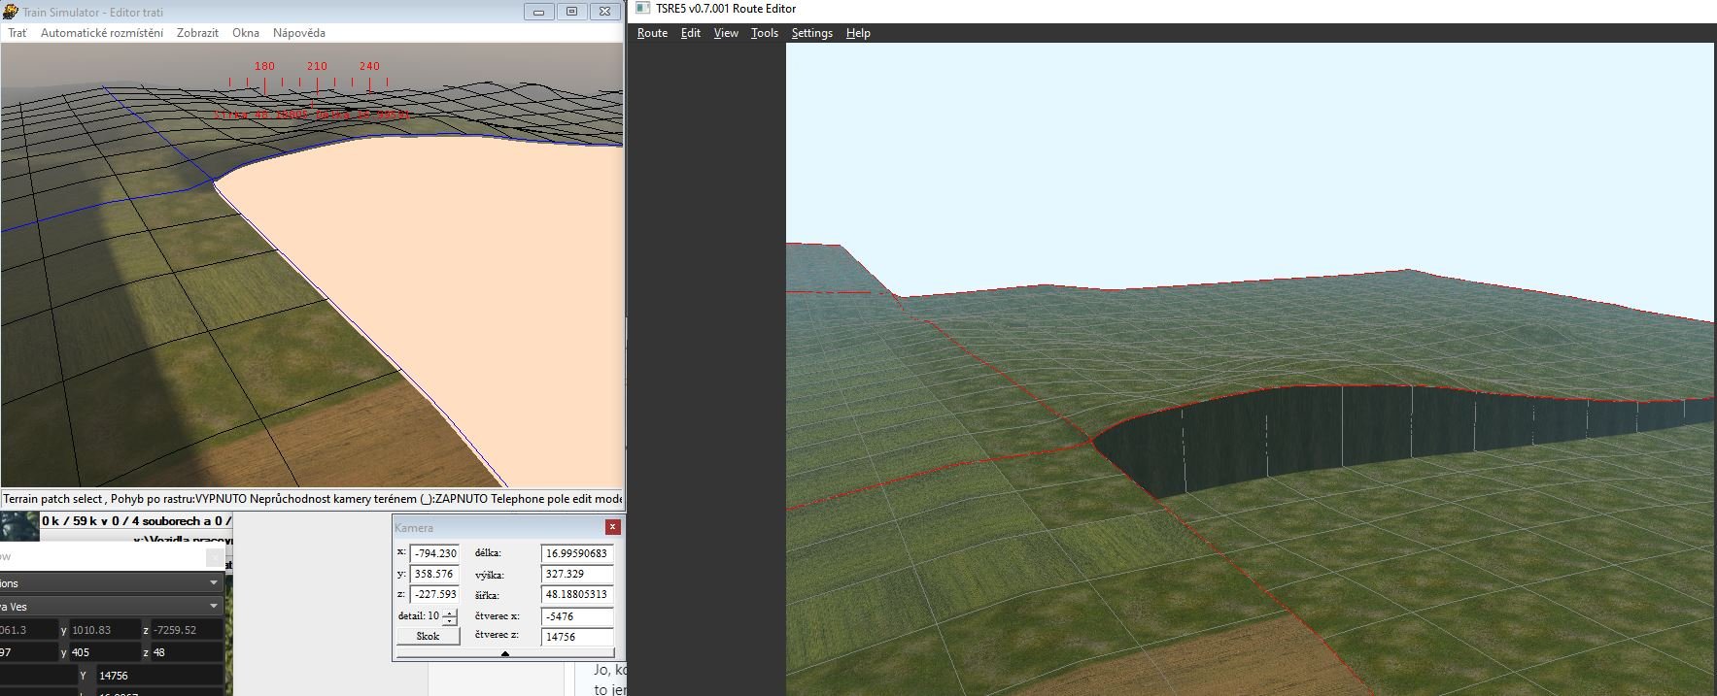Screen dimensions: 1717x696
Task: Open the Edit menu in TSRE5
Action: coord(691,33)
